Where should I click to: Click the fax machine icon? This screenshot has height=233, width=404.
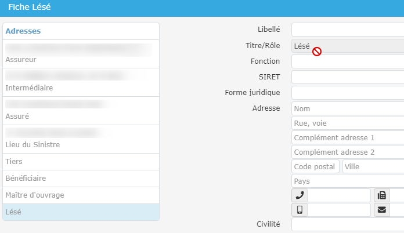tap(382, 195)
